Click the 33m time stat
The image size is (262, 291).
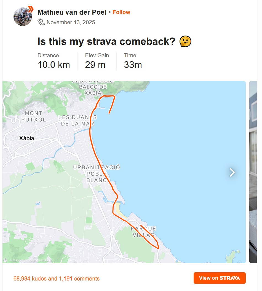133,65
